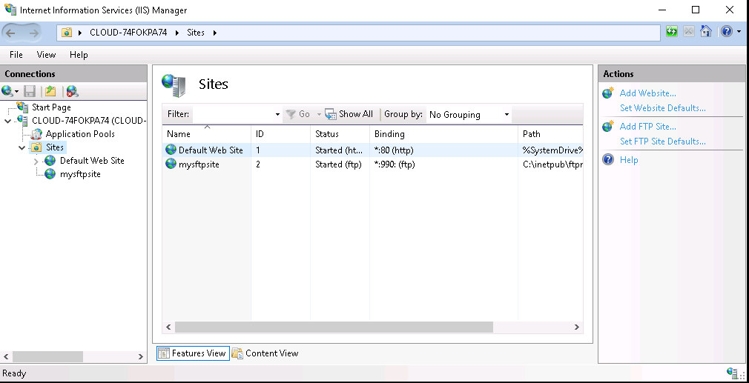Click Application Pools tree icon
The width and height of the screenshot is (749, 383).
click(x=37, y=134)
